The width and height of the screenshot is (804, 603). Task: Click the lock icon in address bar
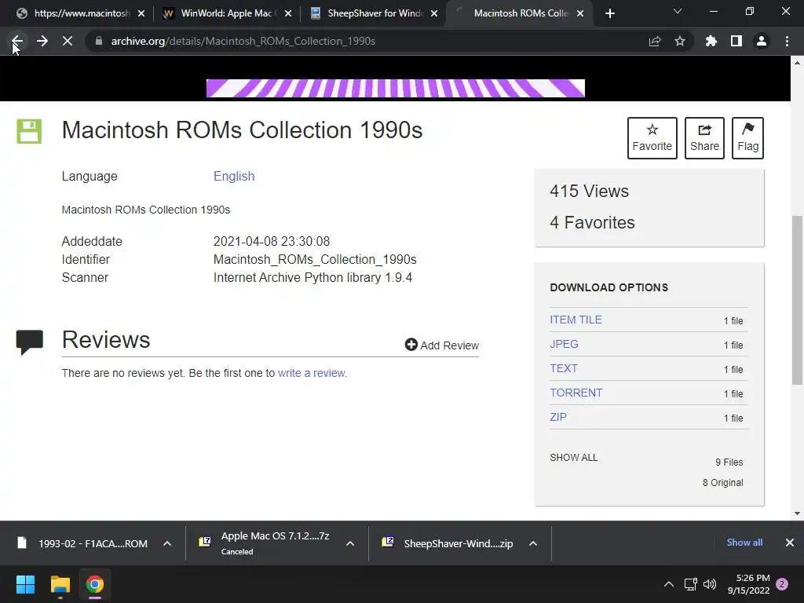click(99, 41)
